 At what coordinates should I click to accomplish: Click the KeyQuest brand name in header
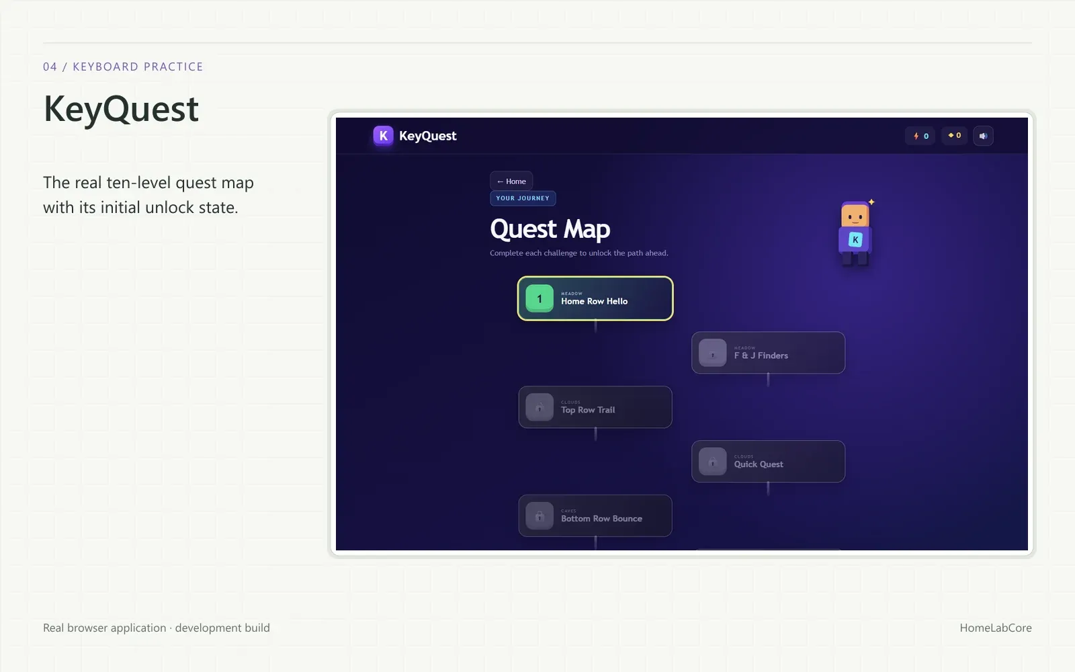[x=428, y=136]
